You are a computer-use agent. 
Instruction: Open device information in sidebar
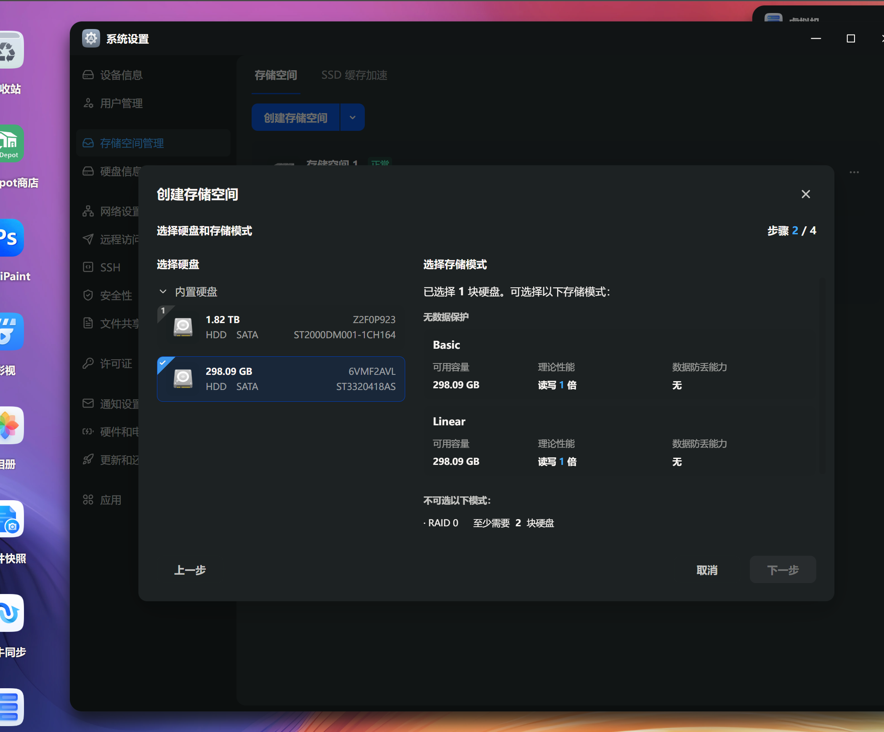[x=121, y=75]
